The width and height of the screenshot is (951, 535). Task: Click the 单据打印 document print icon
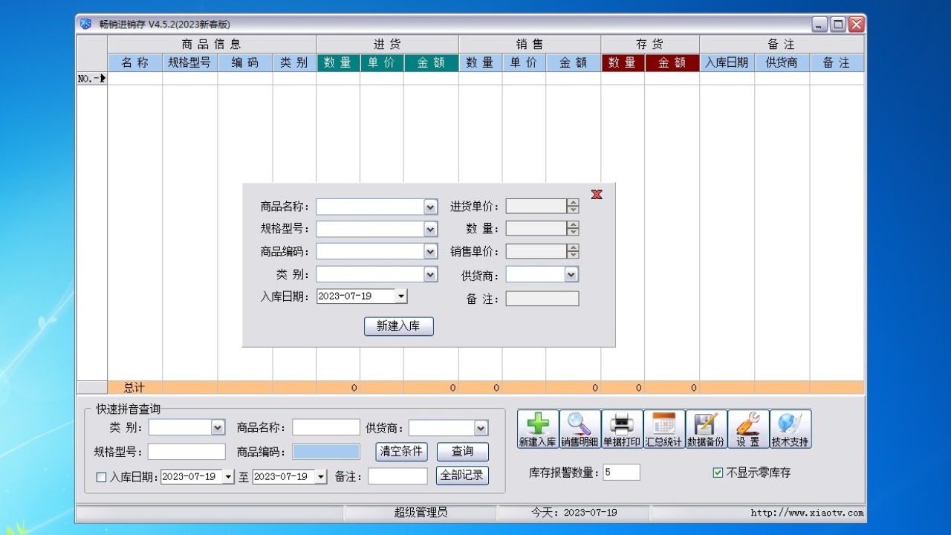click(x=621, y=428)
